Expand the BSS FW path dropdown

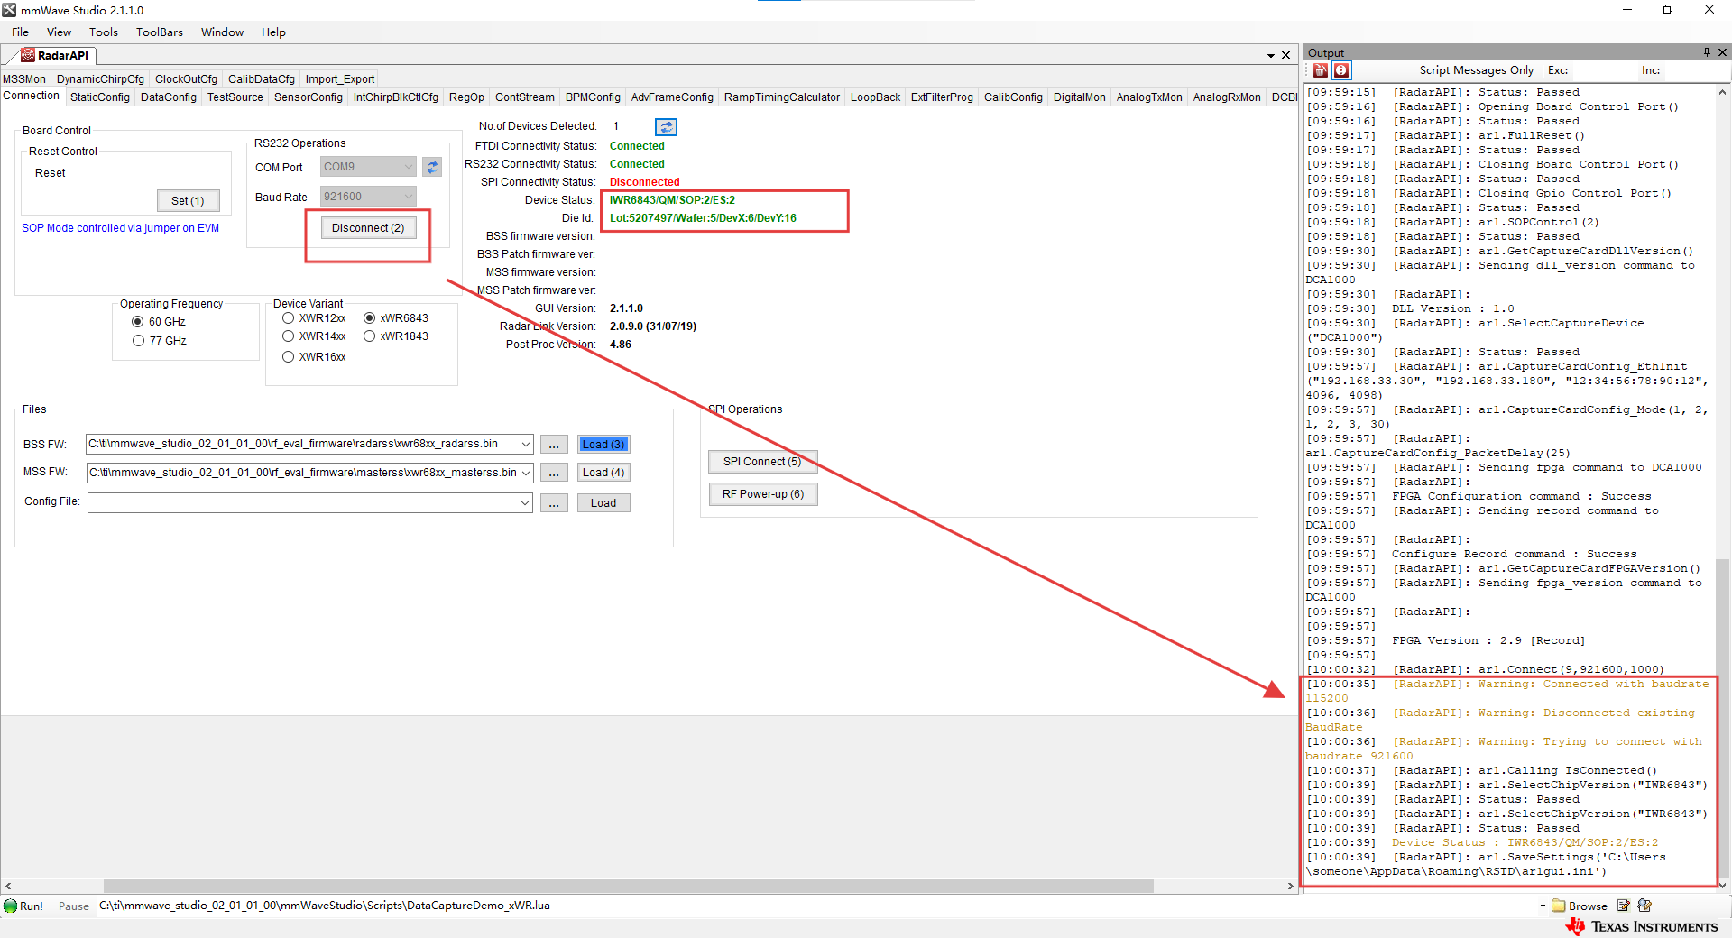click(x=526, y=444)
